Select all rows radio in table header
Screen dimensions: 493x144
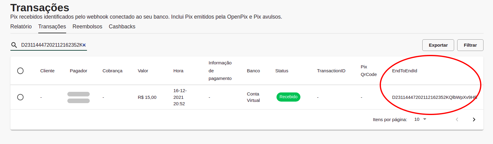pyautogui.click(x=21, y=71)
